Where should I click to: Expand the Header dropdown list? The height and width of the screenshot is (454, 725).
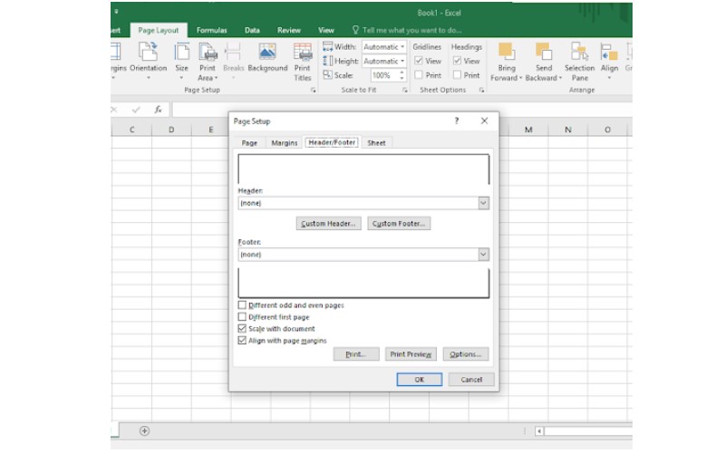pyautogui.click(x=483, y=203)
